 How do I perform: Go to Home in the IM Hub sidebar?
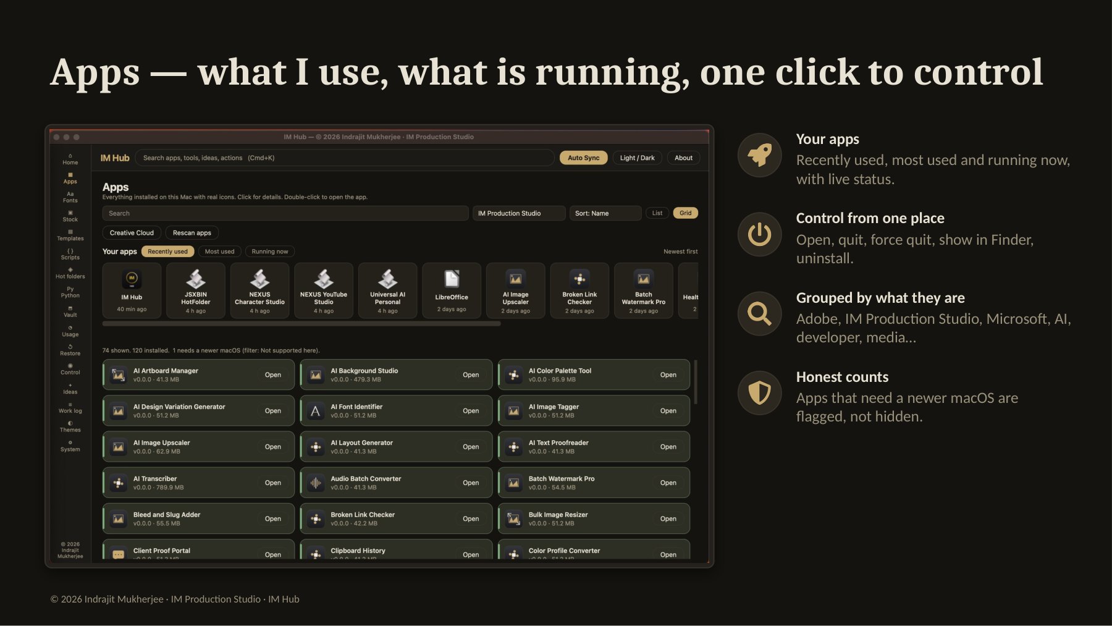pyautogui.click(x=70, y=159)
